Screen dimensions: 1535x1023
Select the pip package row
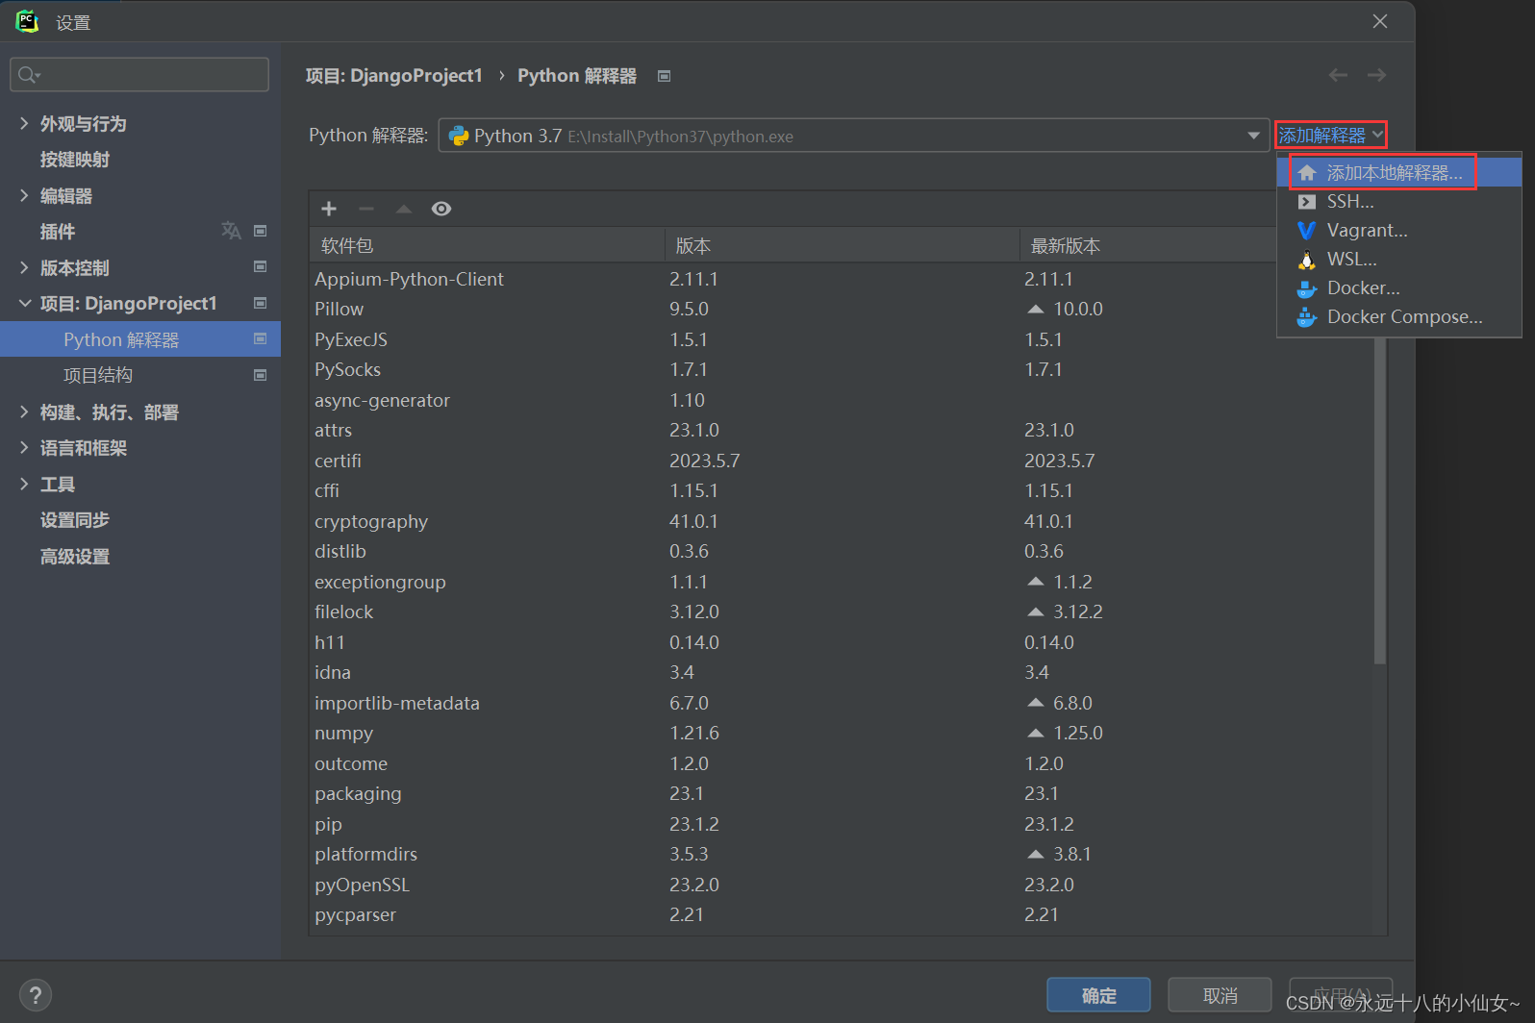coord(843,824)
